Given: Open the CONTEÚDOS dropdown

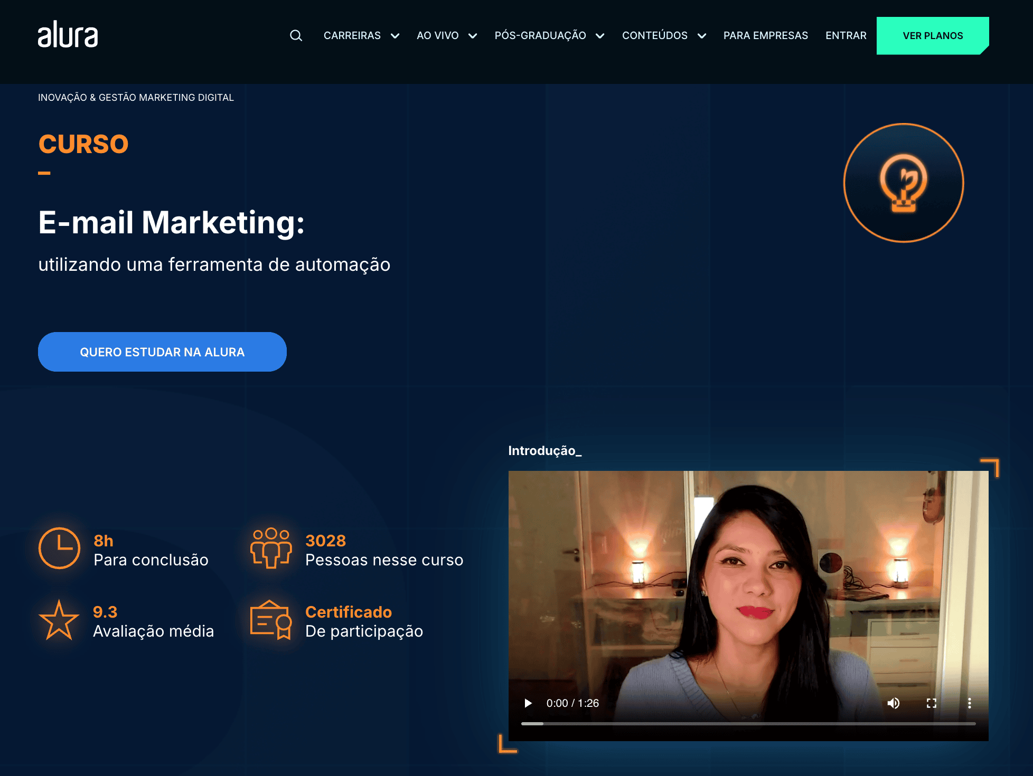Looking at the screenshot, I should 655,35.
